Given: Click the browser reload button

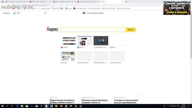Looking at the screenshot, I should tap(9, 5).
